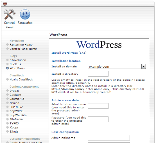
Task: Click the bullet icon beside PHP-Nuke
Action: click(x=7, y=107)
